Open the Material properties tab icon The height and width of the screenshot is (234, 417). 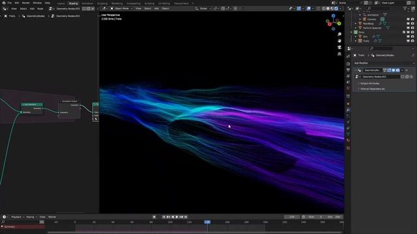coord(348,140)
